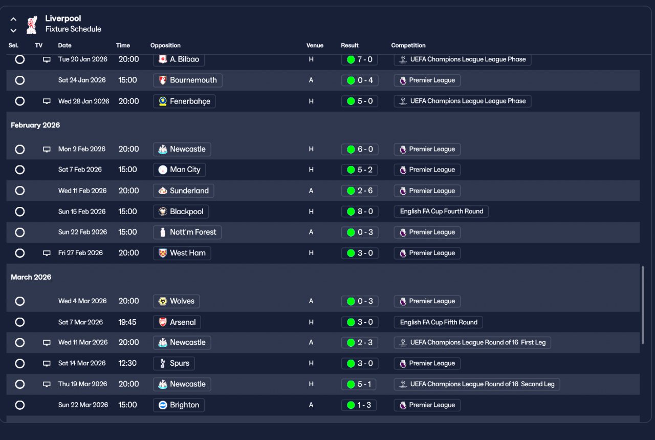Select the Man City fixture radio button
This screenshot has height=440, width=655.
[19, 170]
